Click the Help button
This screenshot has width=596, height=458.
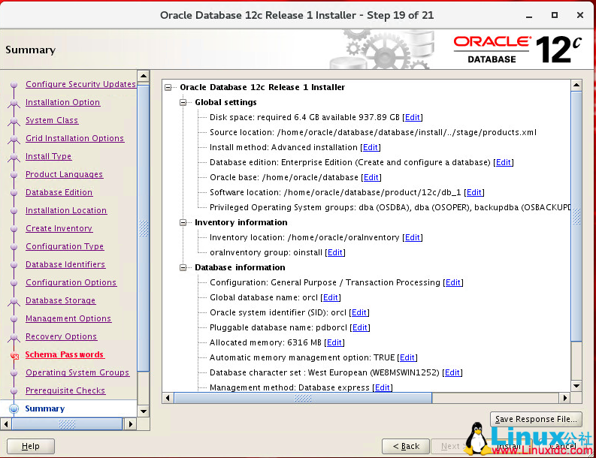31,446
